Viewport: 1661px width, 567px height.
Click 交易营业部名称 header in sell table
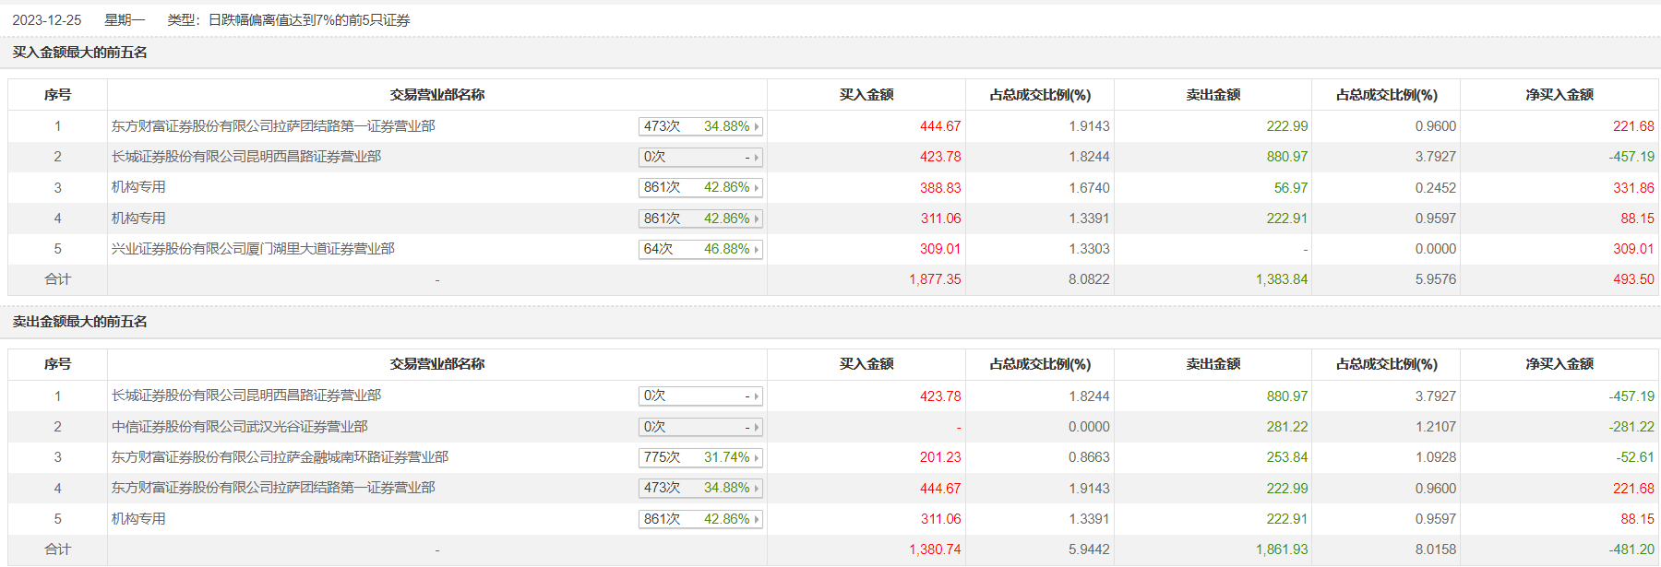pos(437,364)
